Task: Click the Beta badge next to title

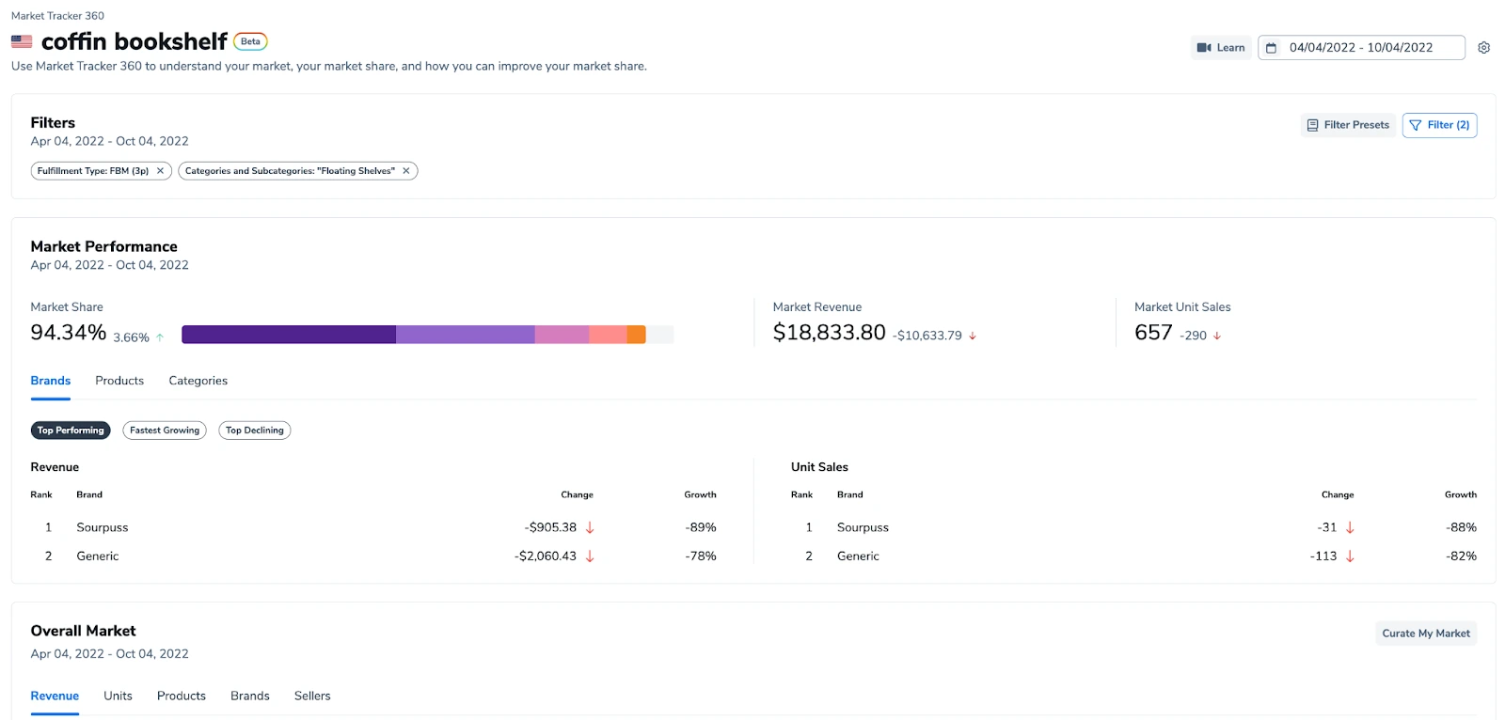Action: click(x=250, y=41)
